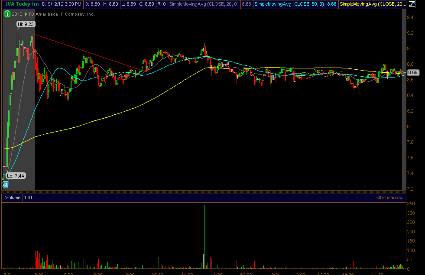Click the green info icon near copyright text

(7, 14)
